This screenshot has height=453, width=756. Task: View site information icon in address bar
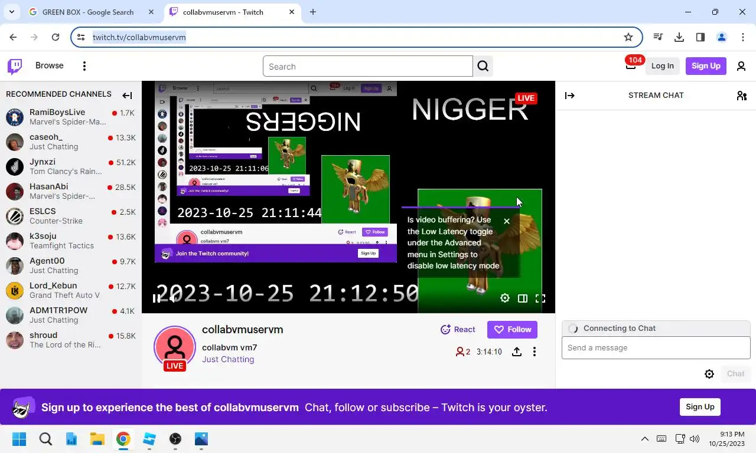tap(82, 37)
